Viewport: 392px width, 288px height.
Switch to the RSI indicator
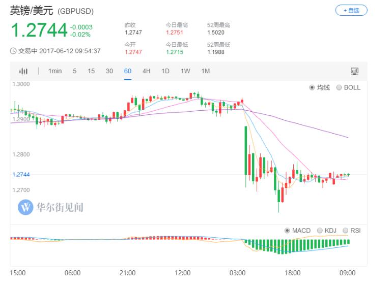346,231
